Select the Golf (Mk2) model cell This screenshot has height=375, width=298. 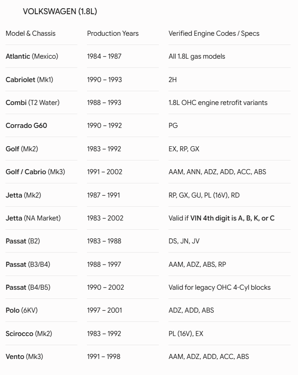pyautogui.click(x=22, y=149)
